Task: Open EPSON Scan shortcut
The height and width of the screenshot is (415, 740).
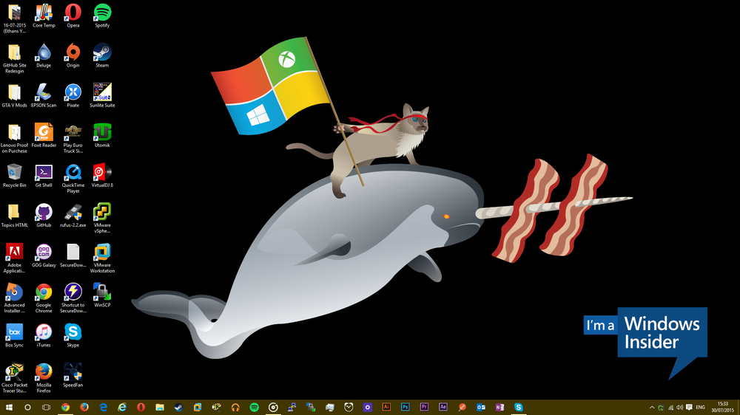Action: click(44, 95)
